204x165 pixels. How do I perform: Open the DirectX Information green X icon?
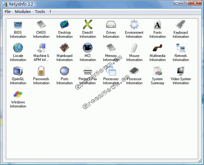click(88, 24)
